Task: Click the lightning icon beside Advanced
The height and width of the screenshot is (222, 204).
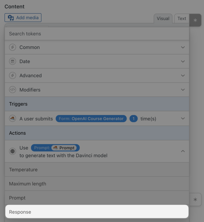Action: pos(12,76)
